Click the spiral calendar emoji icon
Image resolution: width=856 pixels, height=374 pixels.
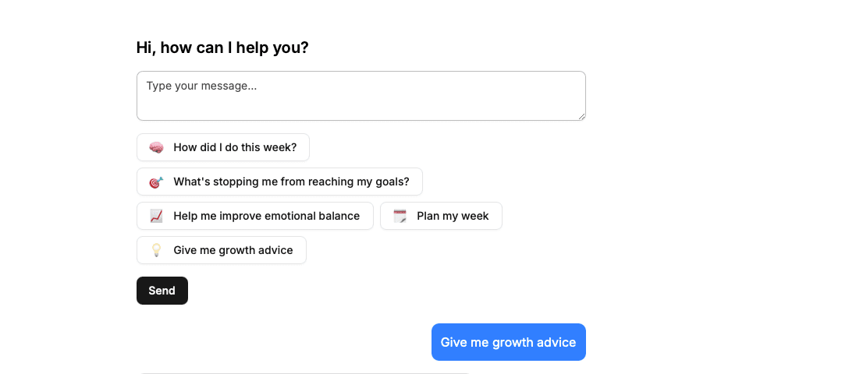tap(400, 216)
